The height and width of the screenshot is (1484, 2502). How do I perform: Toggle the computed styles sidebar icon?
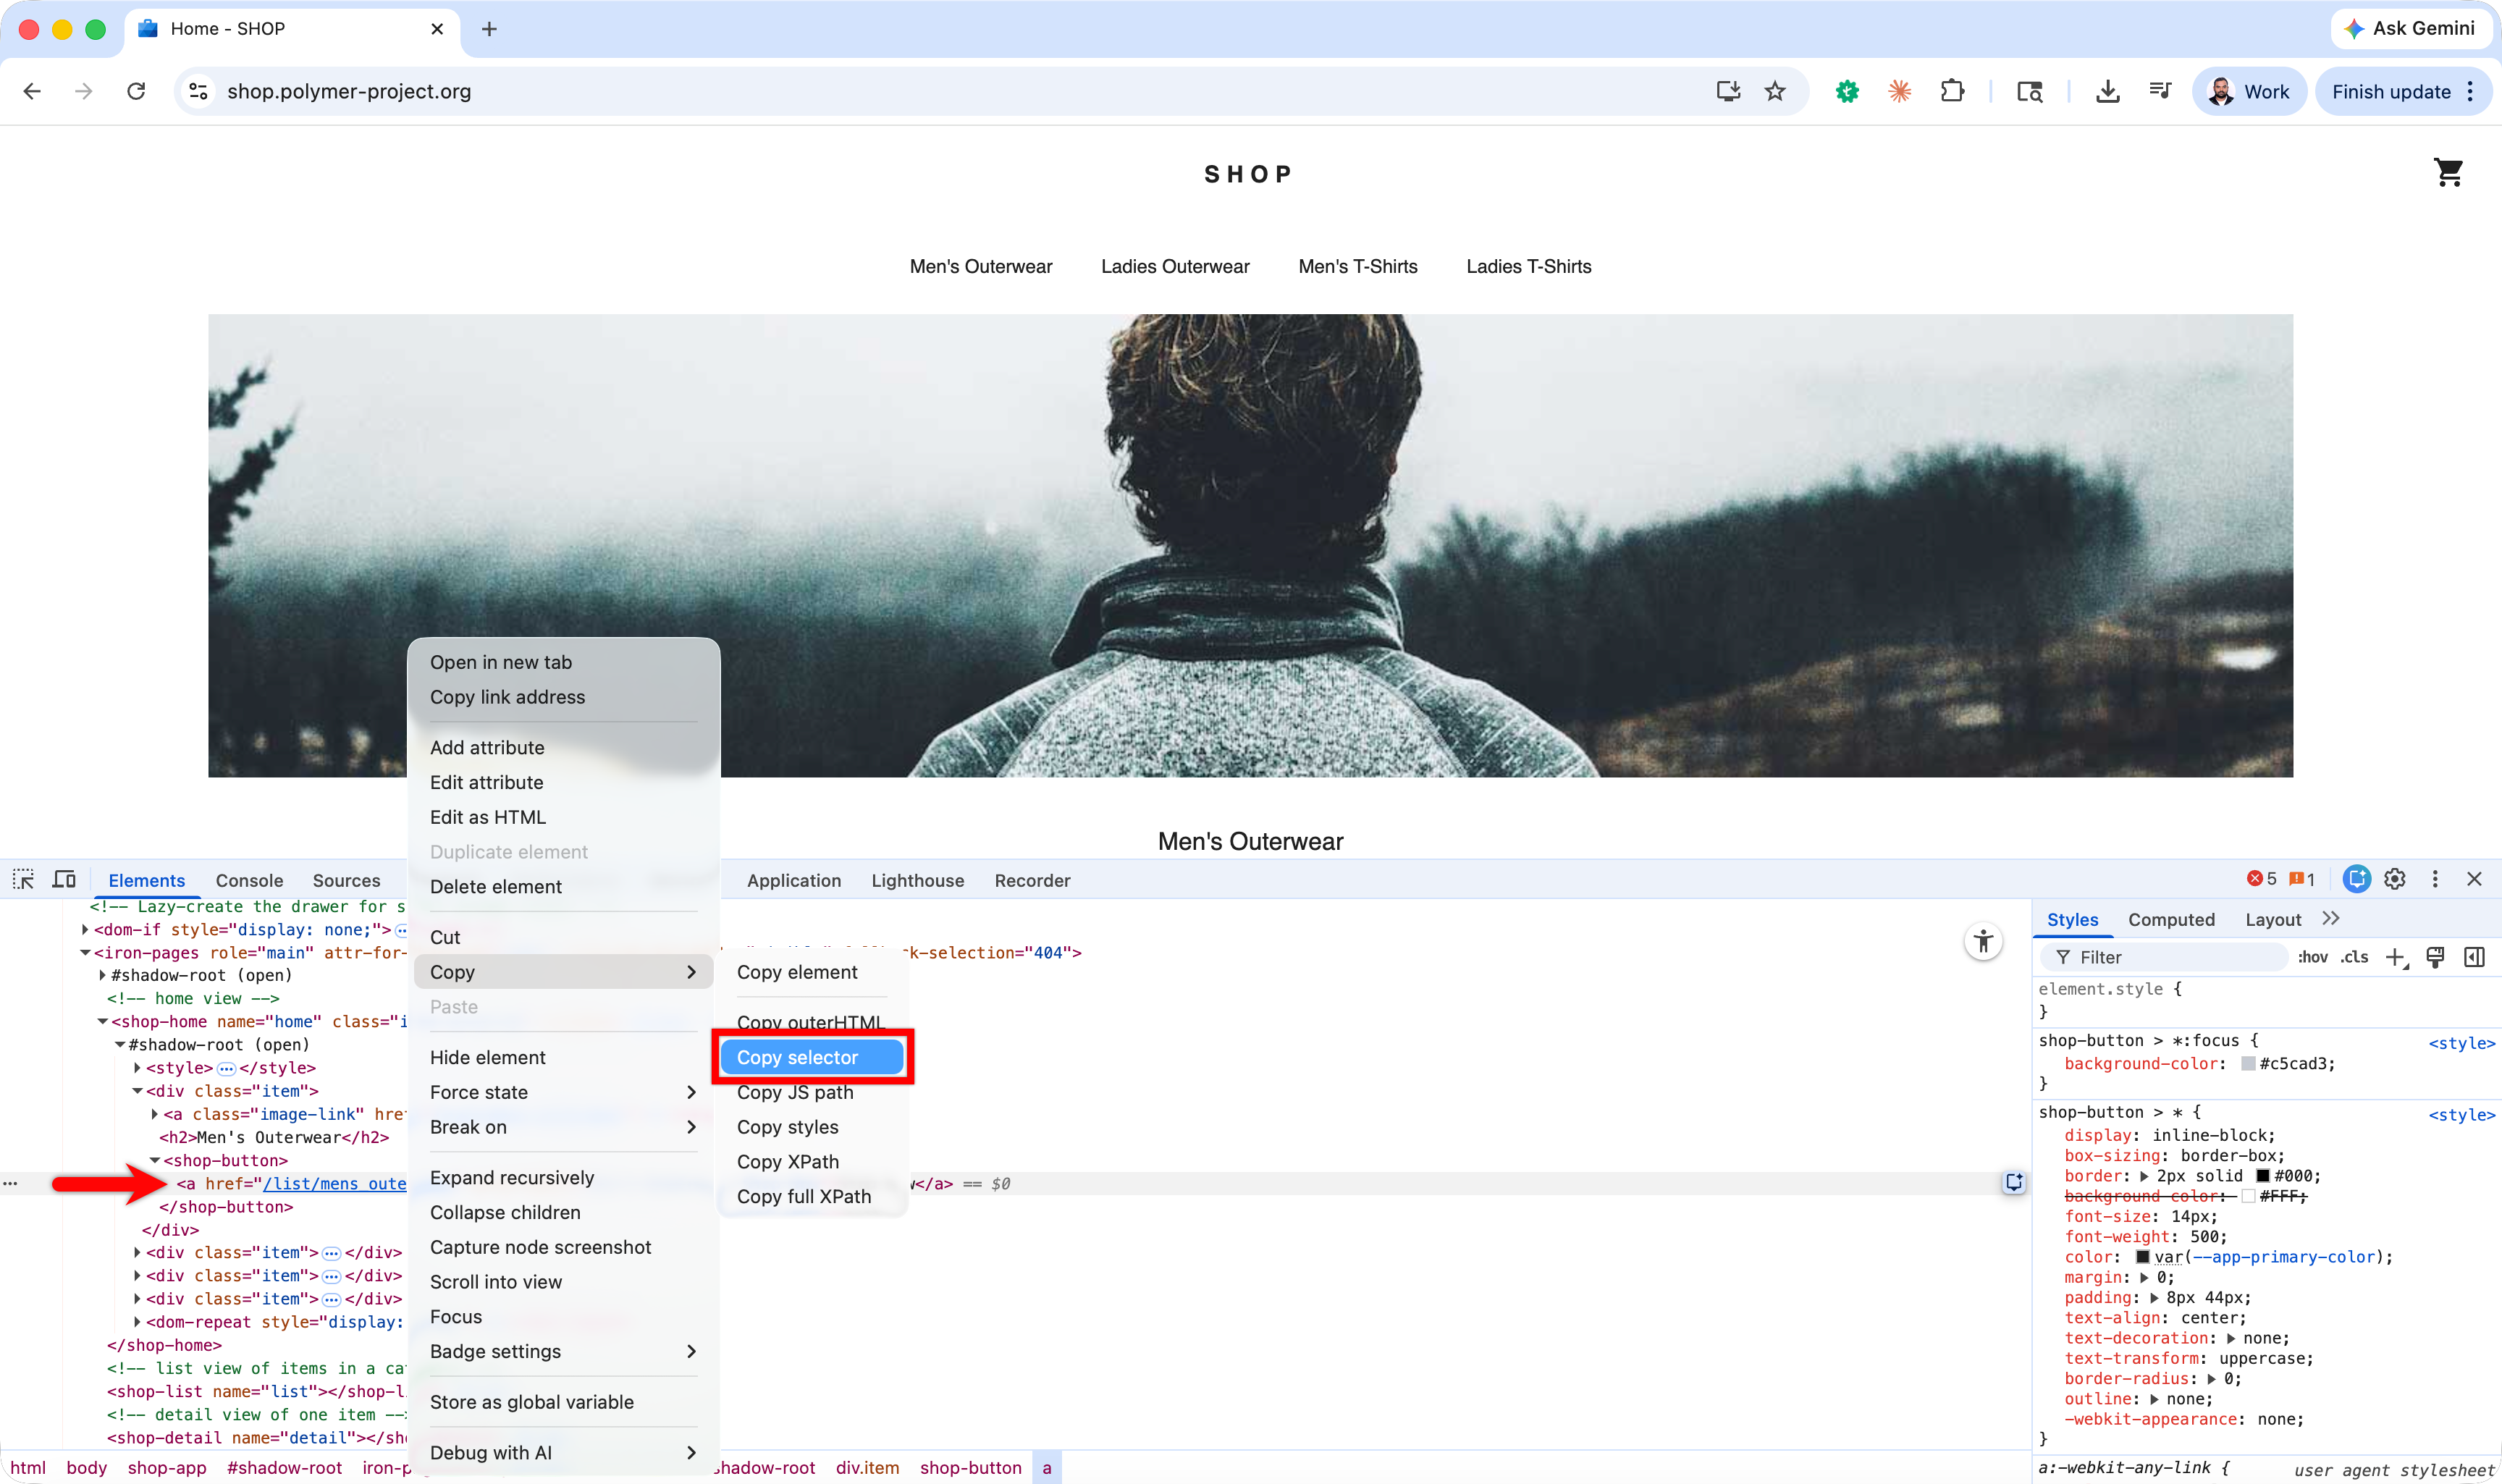tap(2474, 957)
